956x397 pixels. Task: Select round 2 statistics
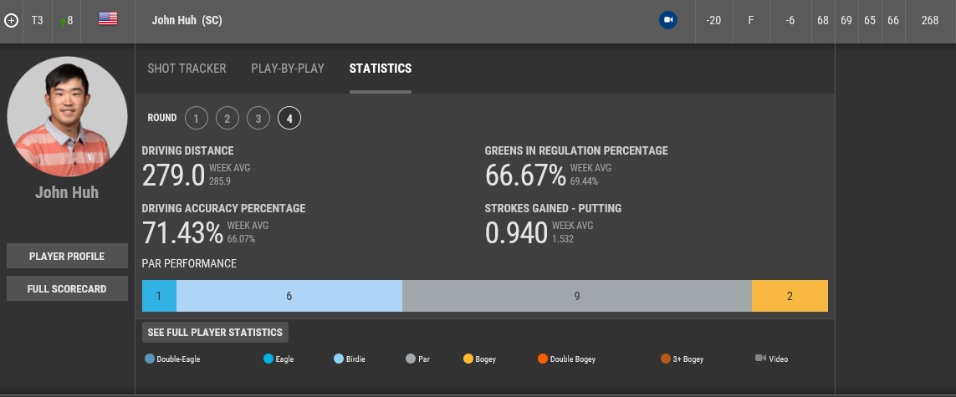pos(227,119)
